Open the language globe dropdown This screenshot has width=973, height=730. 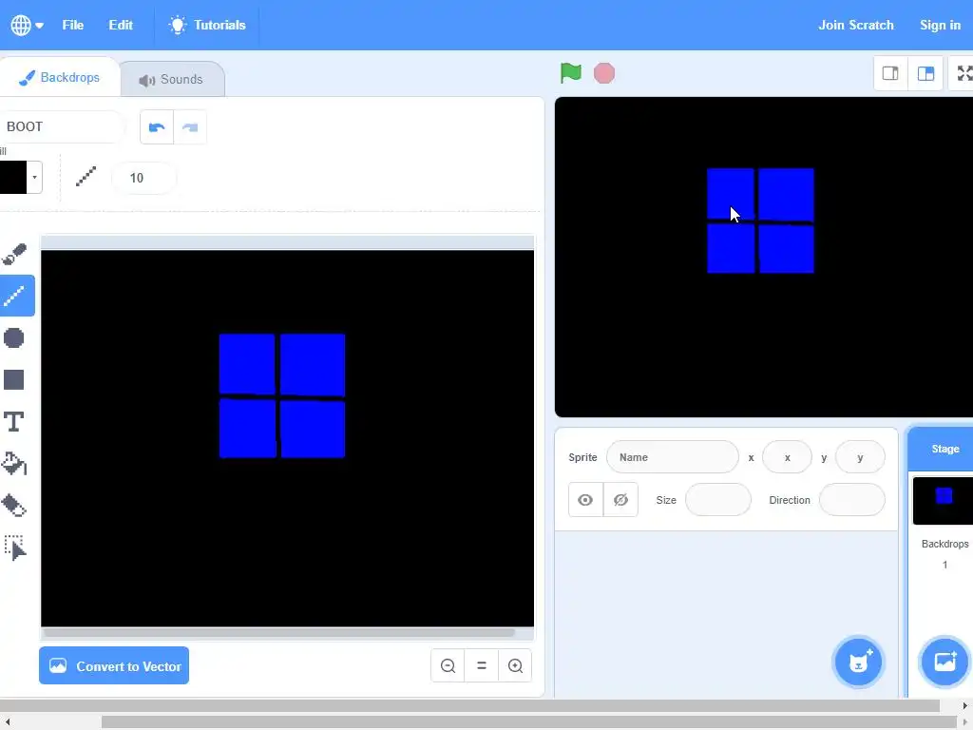pyautogui.click(x=27, y=25)
